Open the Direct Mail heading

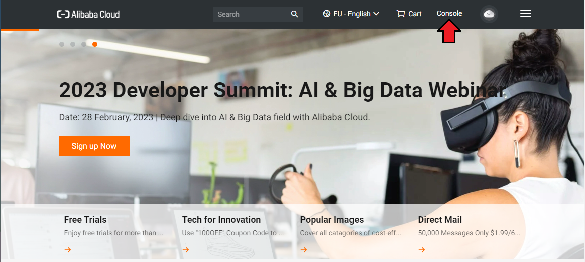[x=440, y=220]
